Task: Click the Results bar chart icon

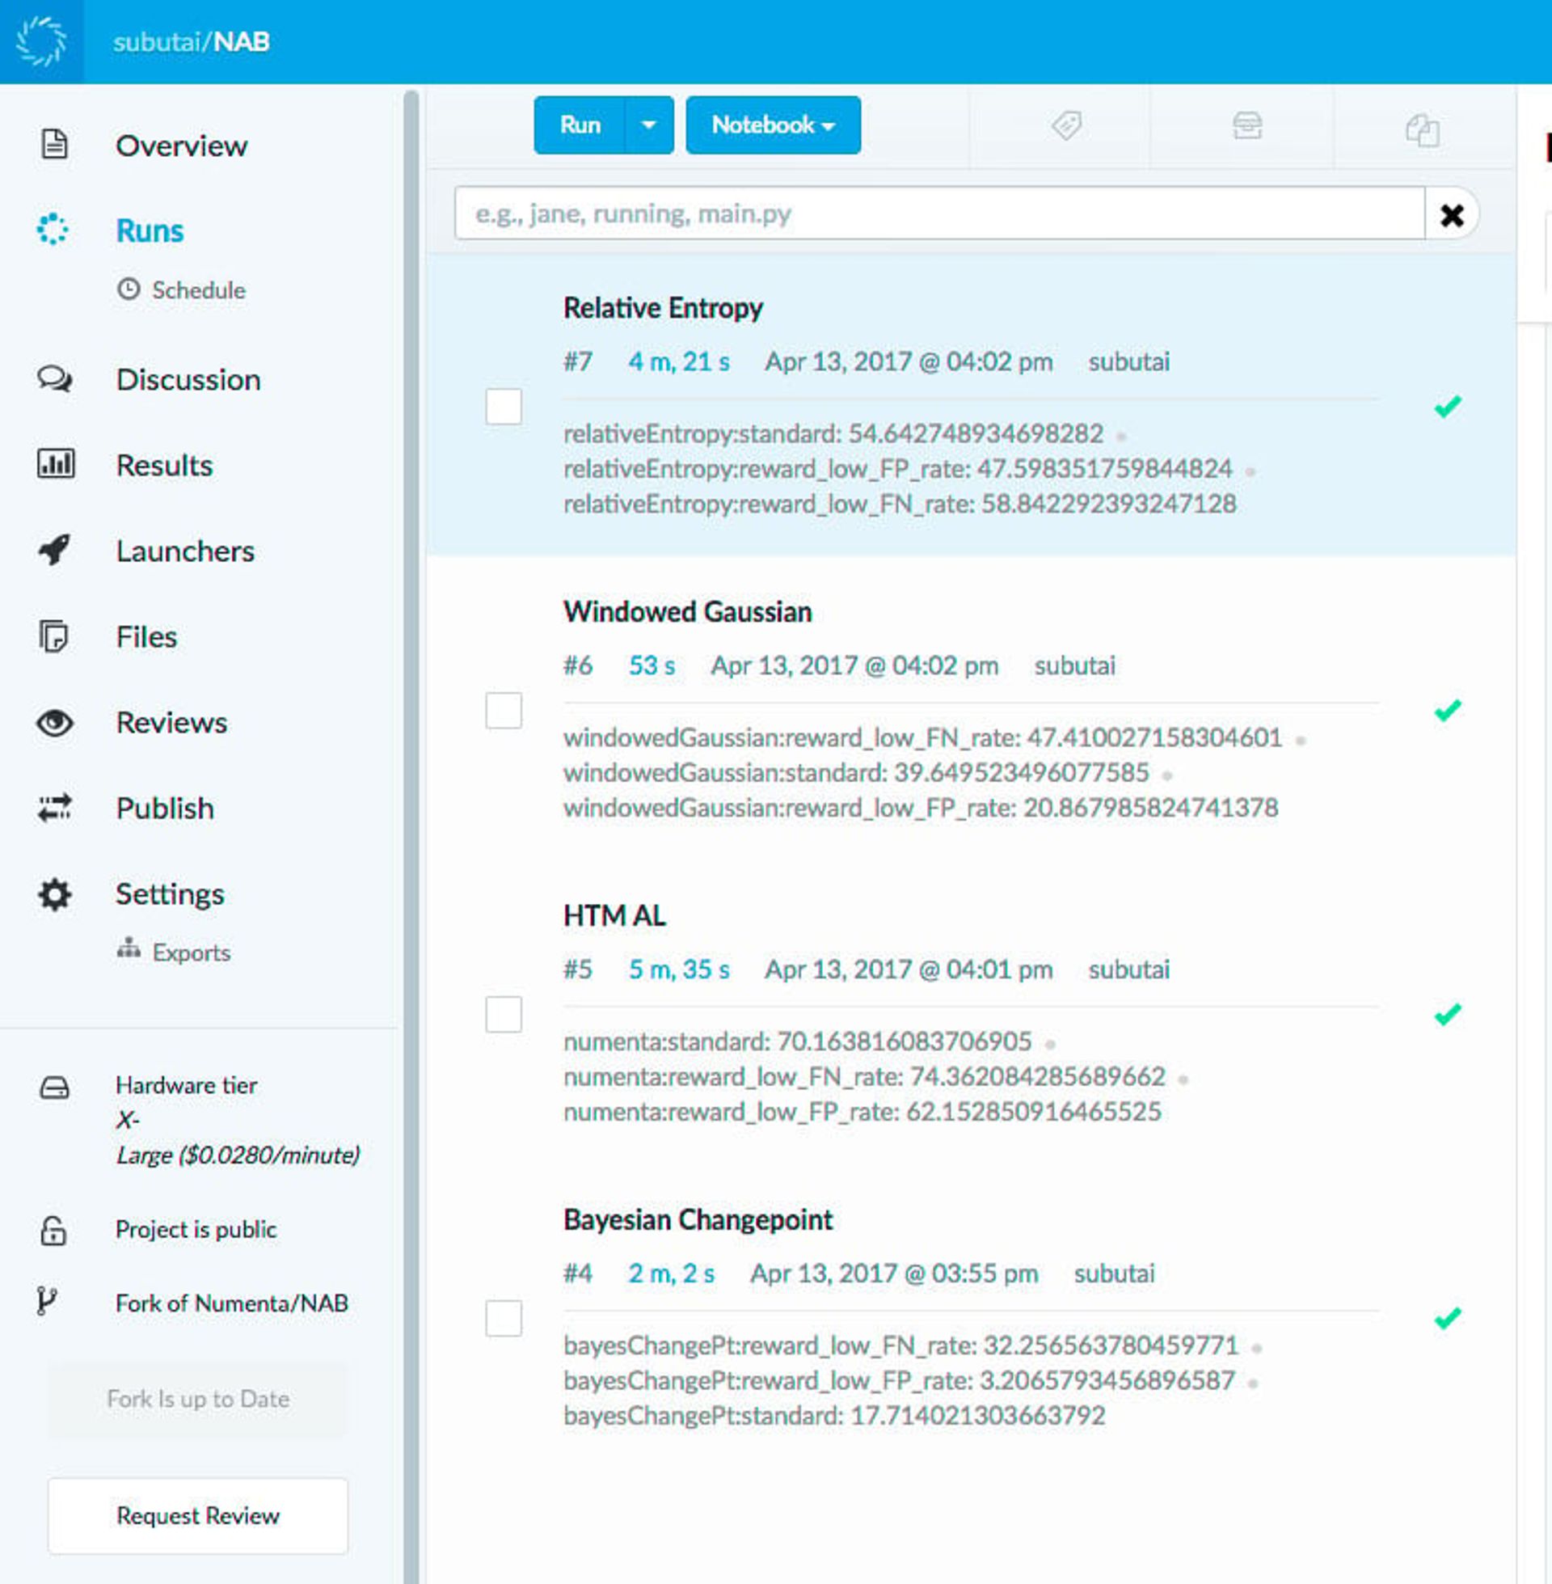Action: coord(55,465)
